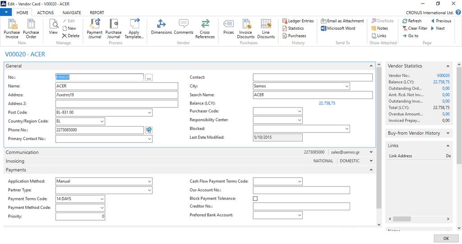Switch to HOME ribbon tab

[23, 13]
